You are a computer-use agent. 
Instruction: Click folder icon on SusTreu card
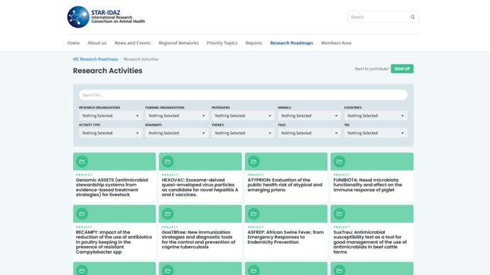tap(339, 214)
